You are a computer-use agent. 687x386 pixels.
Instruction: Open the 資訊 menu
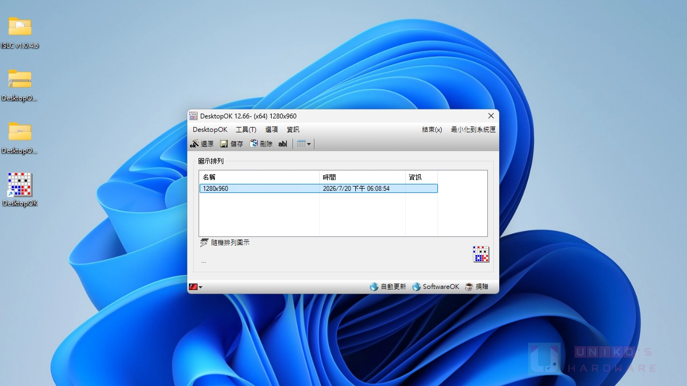coord(293,130)
